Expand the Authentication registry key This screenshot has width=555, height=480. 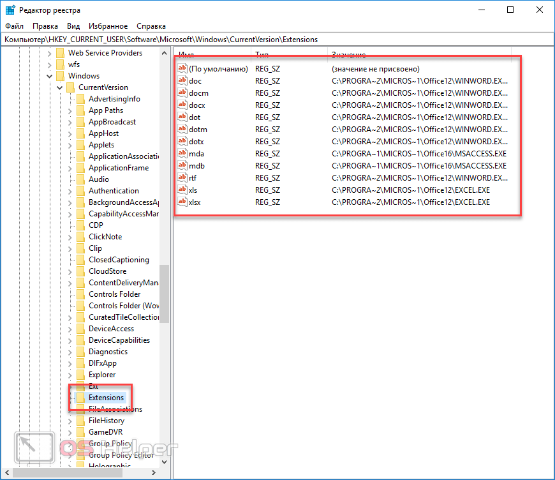[x=70, y=191]
